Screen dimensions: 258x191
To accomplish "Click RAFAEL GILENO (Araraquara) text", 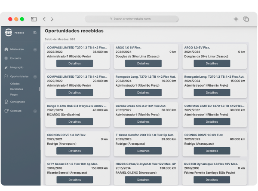I will [x=136, y=173].
